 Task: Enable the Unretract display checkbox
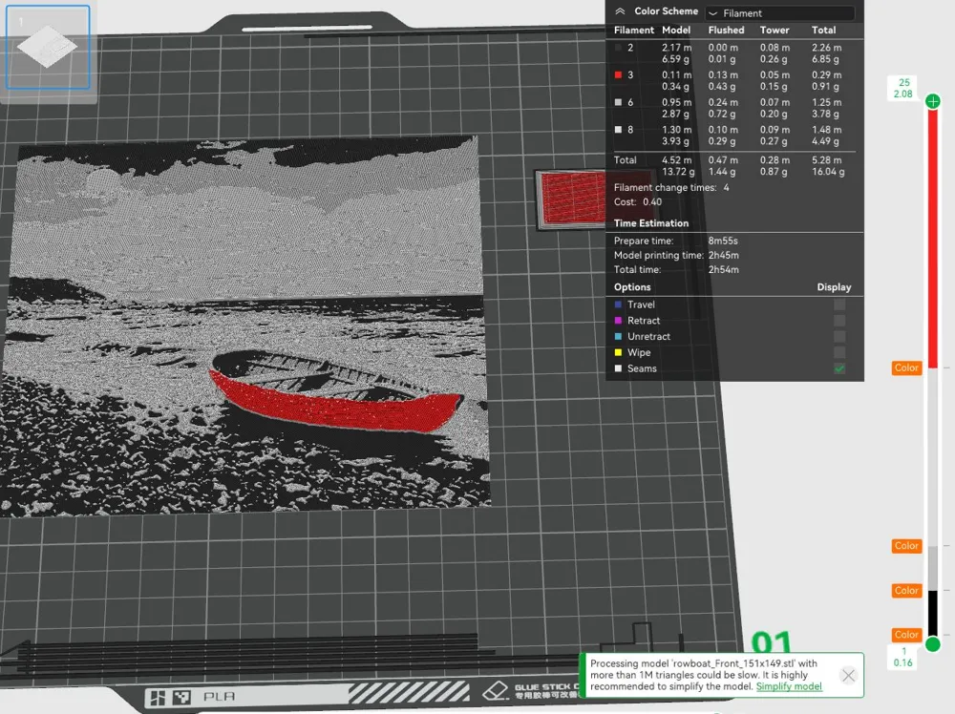[x=839, y=336]
